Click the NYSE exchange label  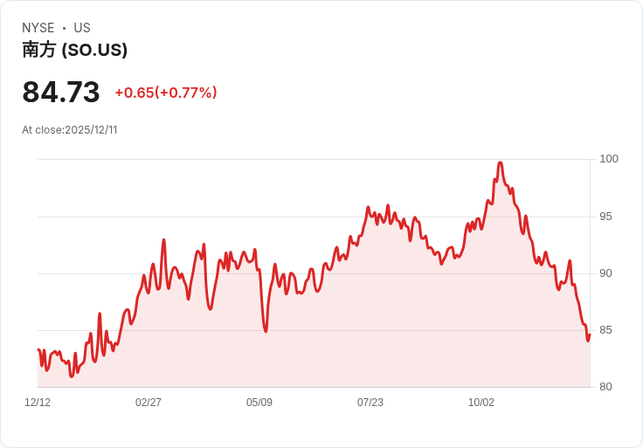tap(38, 28)
